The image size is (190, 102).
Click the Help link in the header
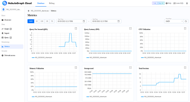point(169,3)
